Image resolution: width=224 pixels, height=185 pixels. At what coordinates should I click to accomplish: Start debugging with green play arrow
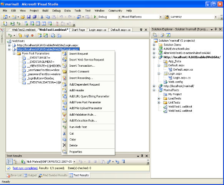[95, 17]
